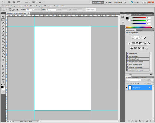Select the Rectangular Marquee tool in the toolbox

3,20
